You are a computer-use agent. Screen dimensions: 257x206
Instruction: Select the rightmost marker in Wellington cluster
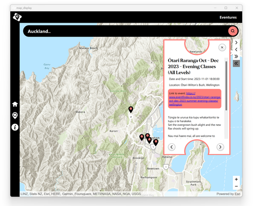(156, 142)
